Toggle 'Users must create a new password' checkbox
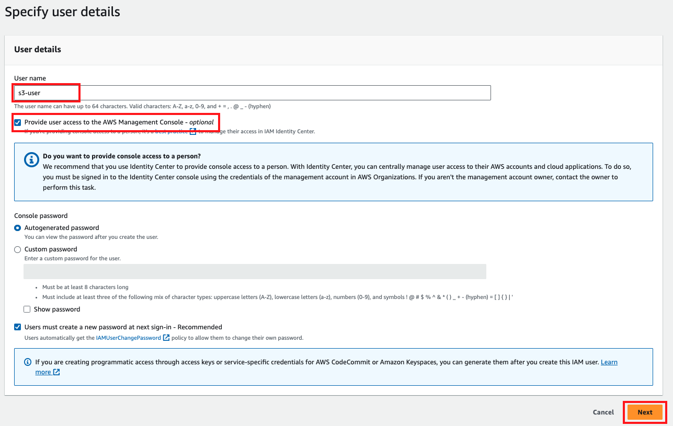The width and height of the screenshot is (673, 426). (x=18, y=327)
